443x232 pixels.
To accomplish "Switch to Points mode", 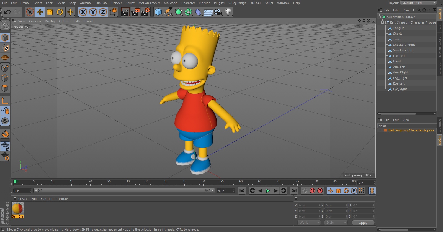I will tap(5, 68).
